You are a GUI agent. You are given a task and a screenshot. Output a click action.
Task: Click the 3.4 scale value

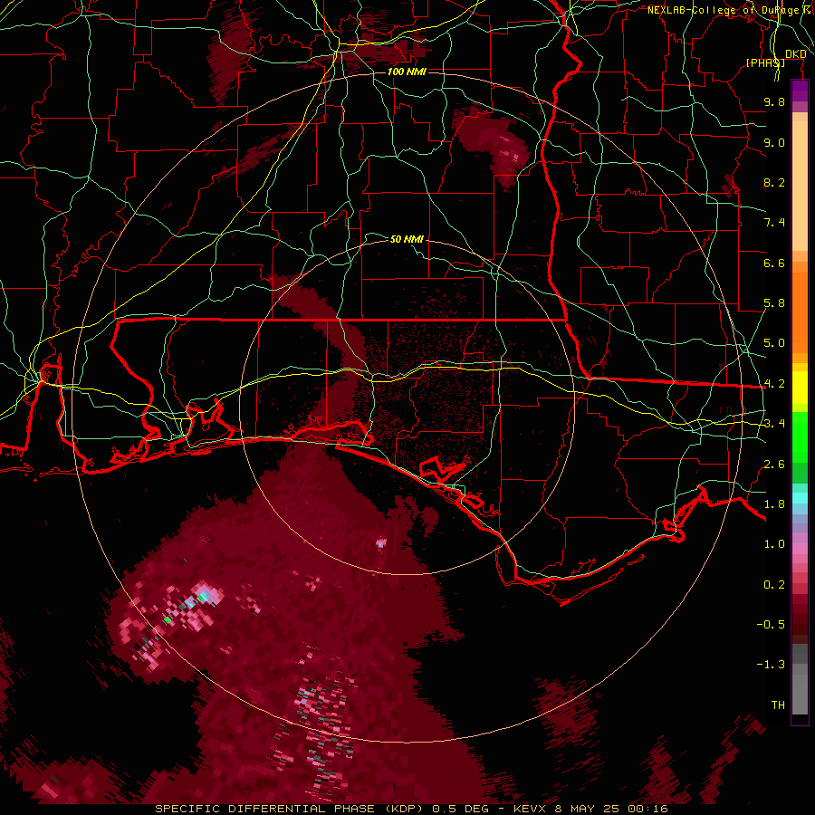(774, 424)
